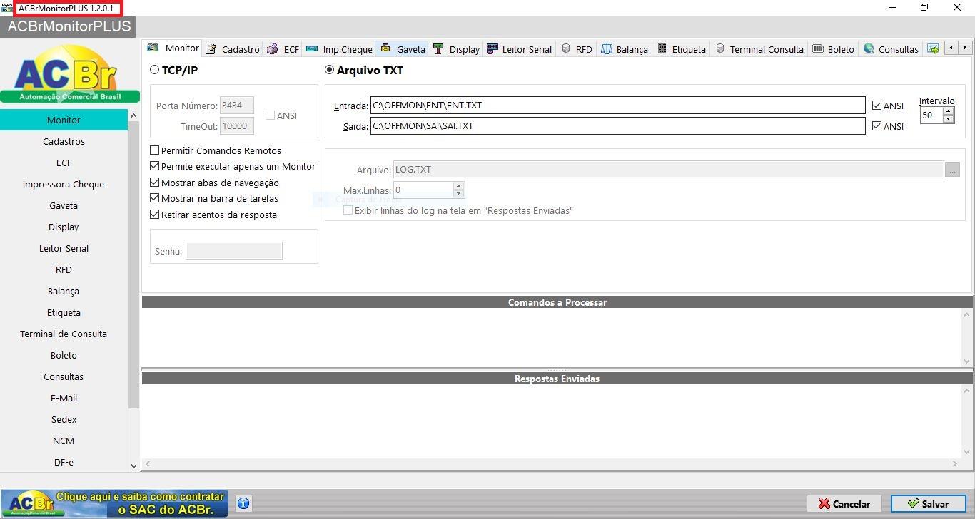
Task: Click the Intervalo value field
Action: (x=931, y=115)
